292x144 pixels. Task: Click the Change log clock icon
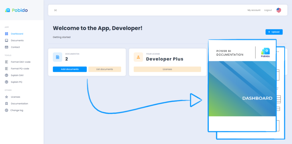coord(7,110)
